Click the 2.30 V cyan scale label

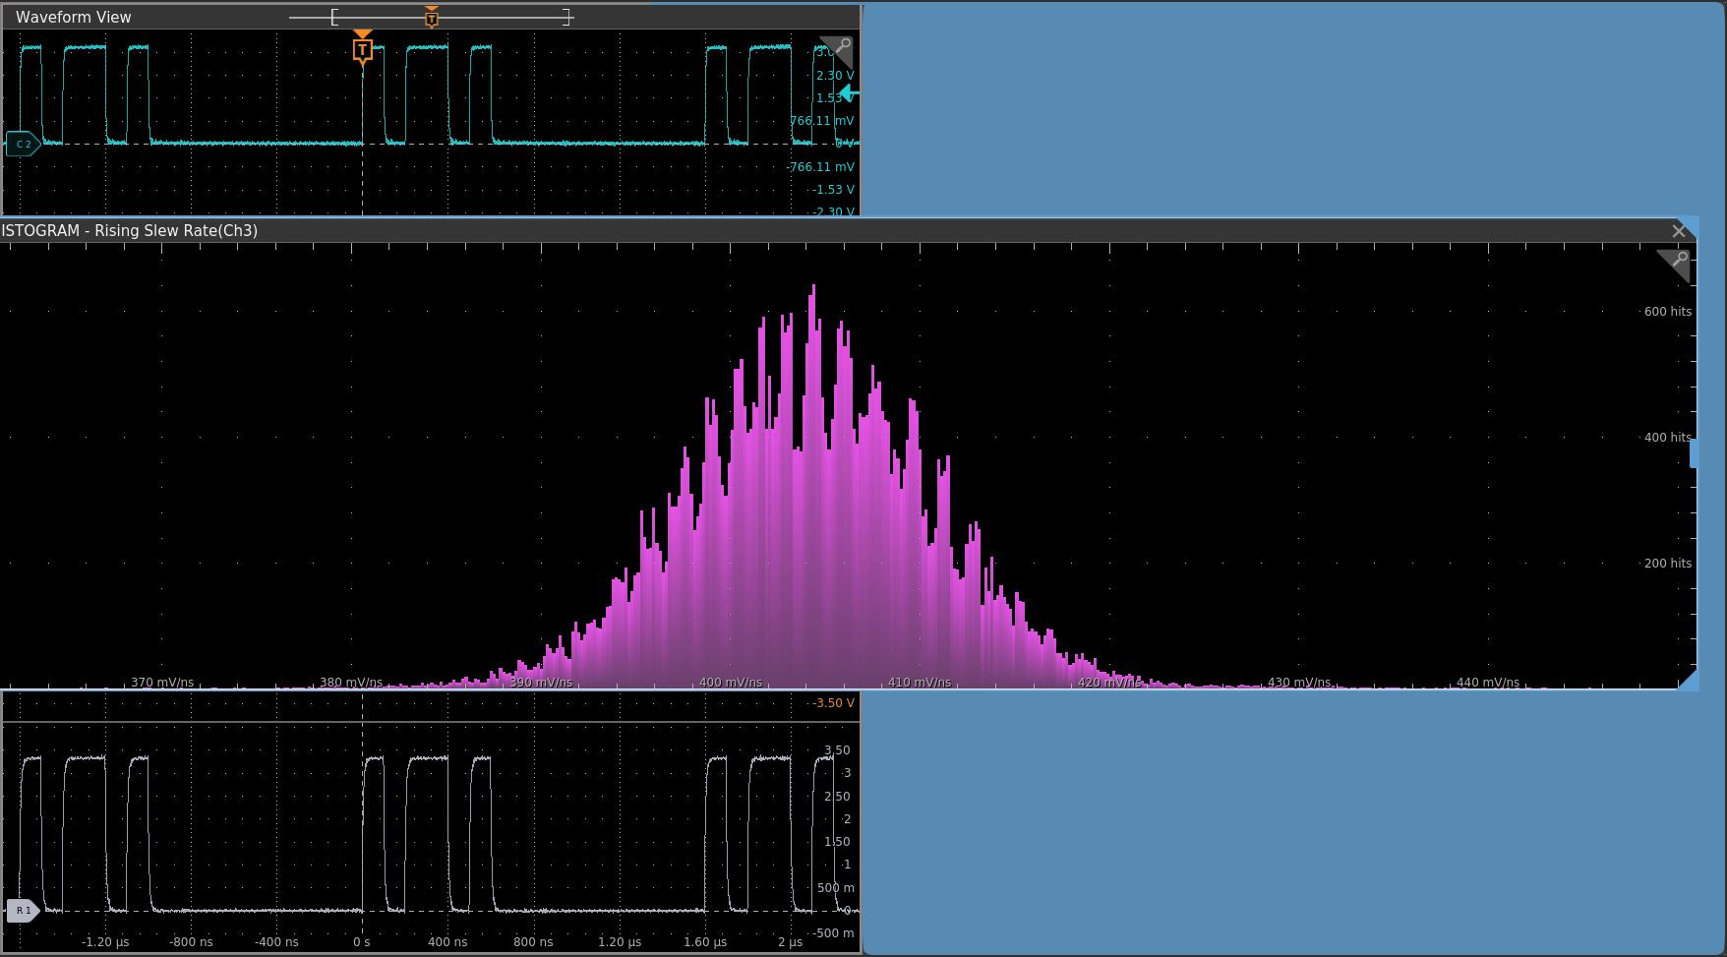click(834, 76)
